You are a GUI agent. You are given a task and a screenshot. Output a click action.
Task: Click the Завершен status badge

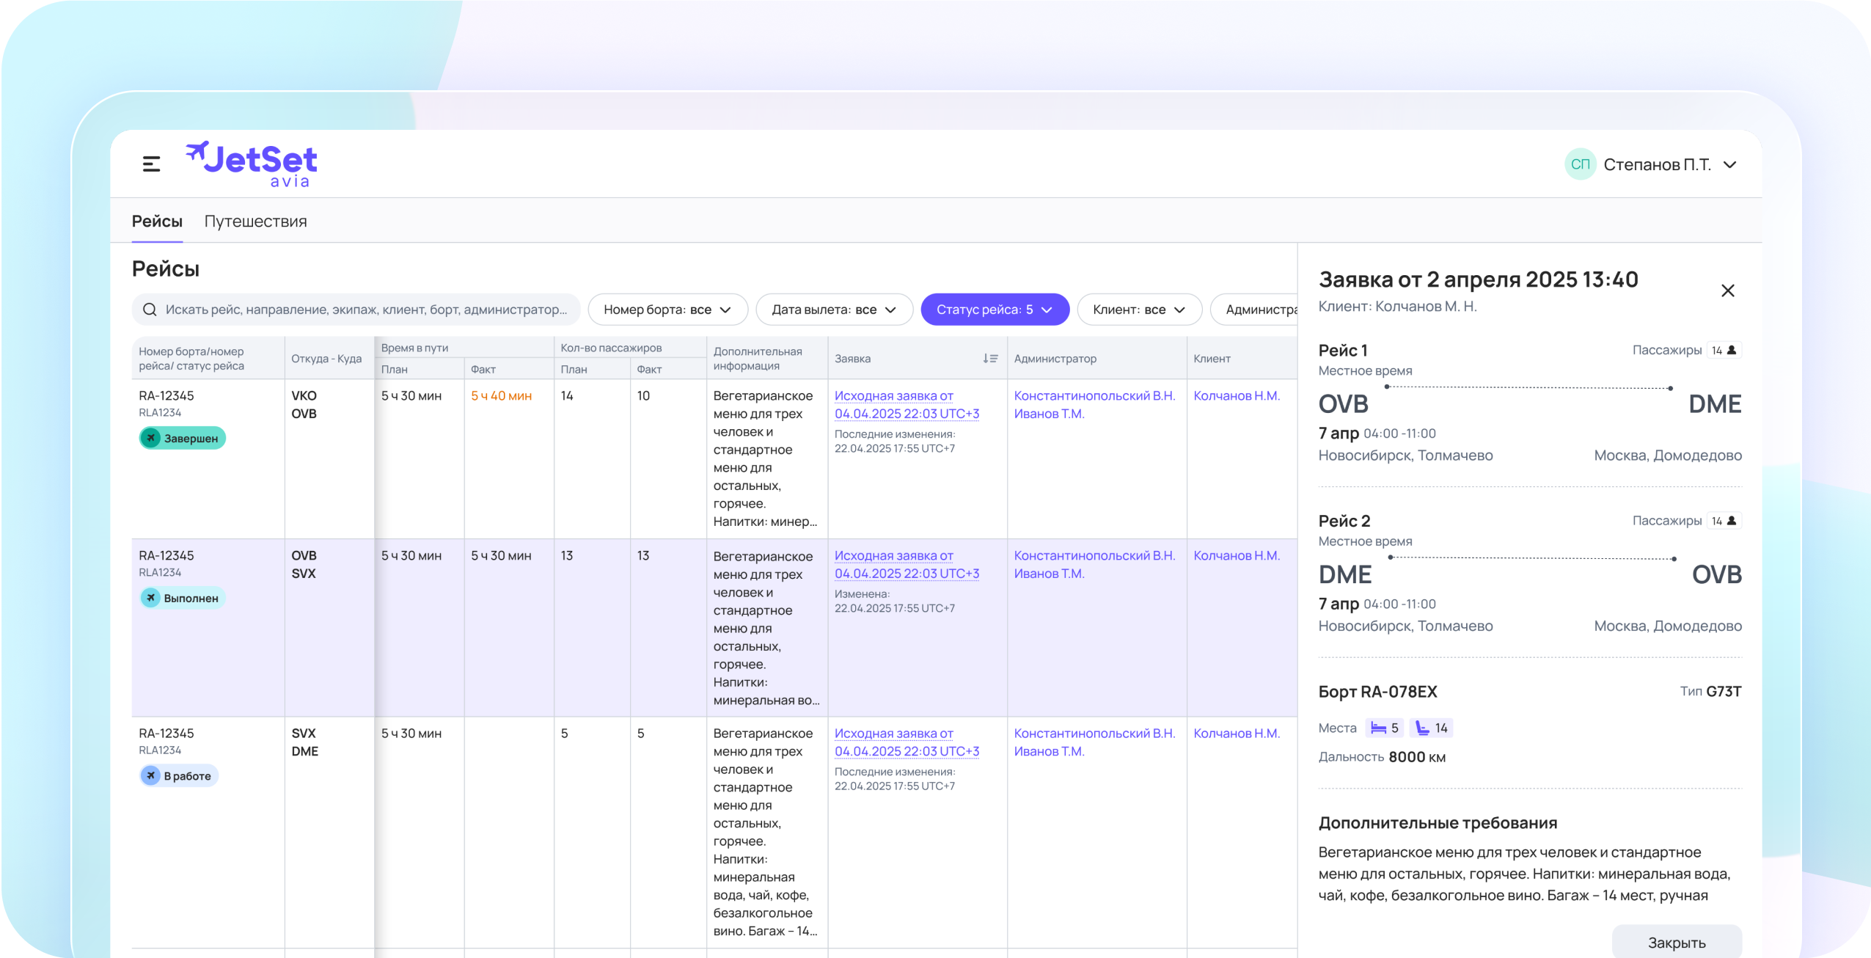[183, 439]
